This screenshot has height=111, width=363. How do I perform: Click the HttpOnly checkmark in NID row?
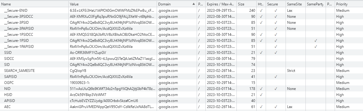pyautogui.click(x=261, y=88)
